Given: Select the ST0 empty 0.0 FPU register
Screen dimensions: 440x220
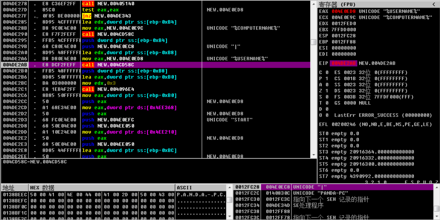Looking at the screenshot, I should coord(339,134).
